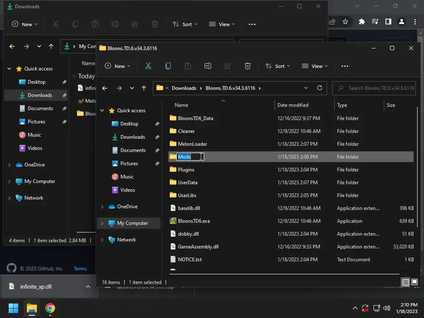424x318 pixels.
Task: Click Cut icon in Downloads window toolbar
Action: coord(55,24)
